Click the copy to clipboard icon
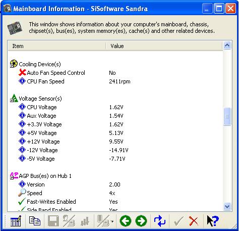This screenshot has width=239, height=231. pos(35,221)
